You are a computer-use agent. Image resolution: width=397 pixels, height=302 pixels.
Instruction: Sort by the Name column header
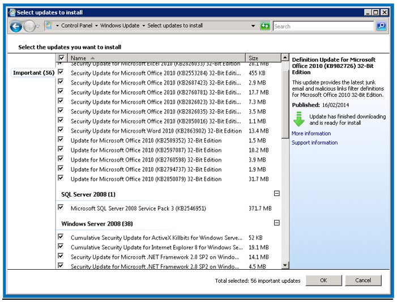[x=157, y=58]
